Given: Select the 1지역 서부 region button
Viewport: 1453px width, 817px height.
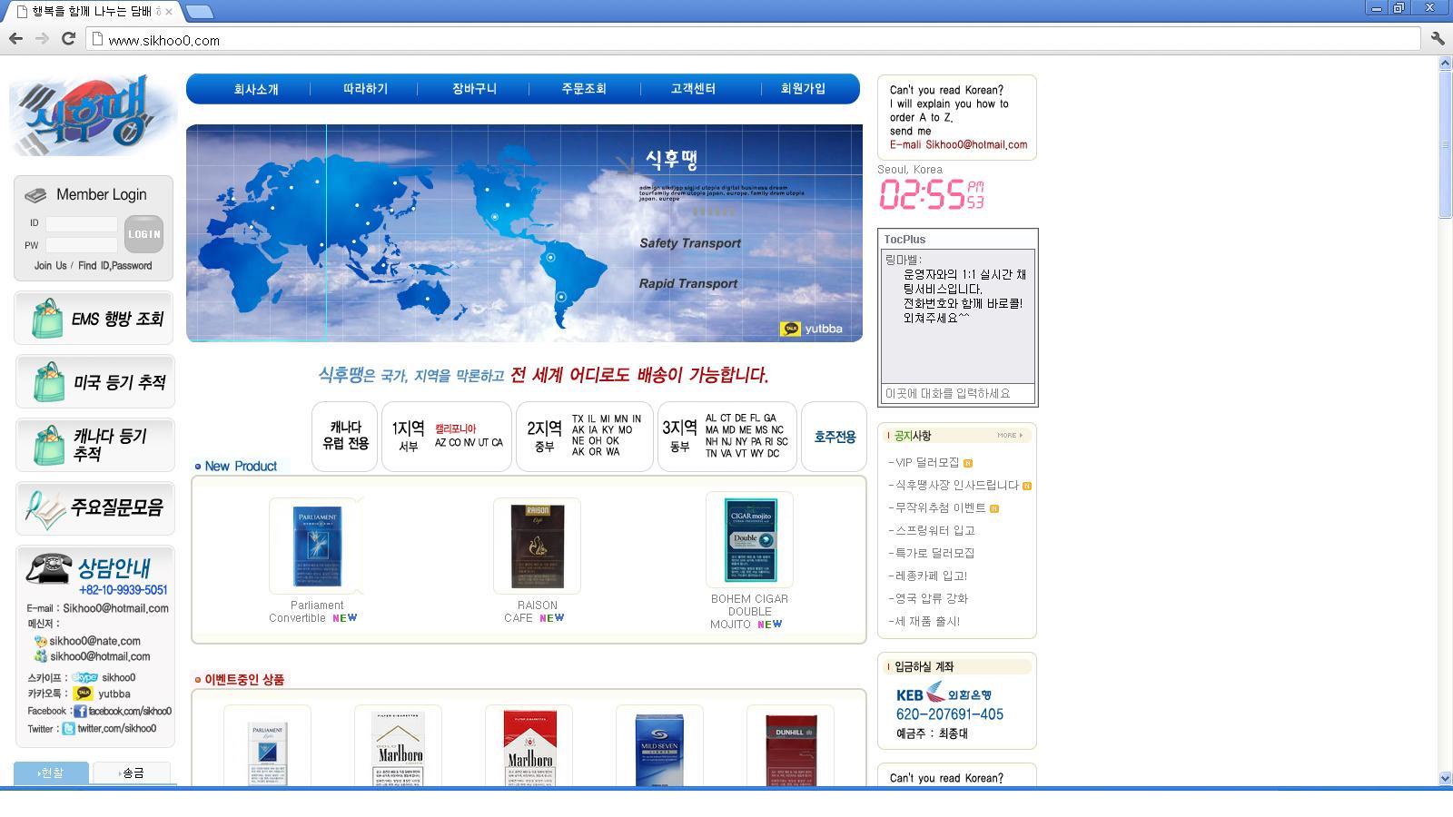Looking at the screenshot, I should coord(447,436).
